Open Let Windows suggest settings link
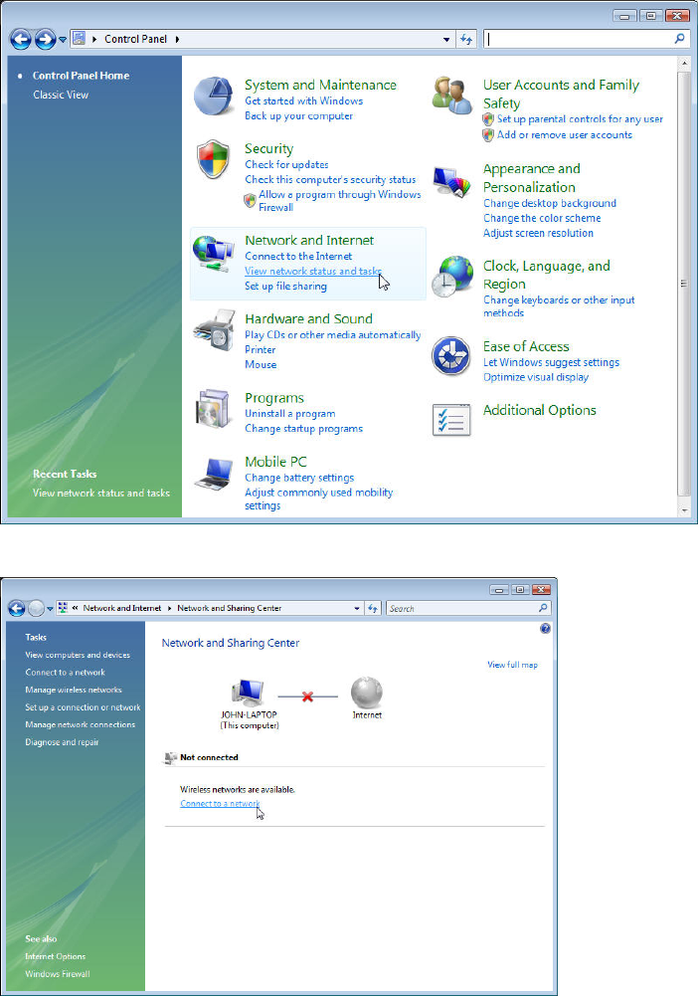698x996 pixels. [x=552, y=363]
